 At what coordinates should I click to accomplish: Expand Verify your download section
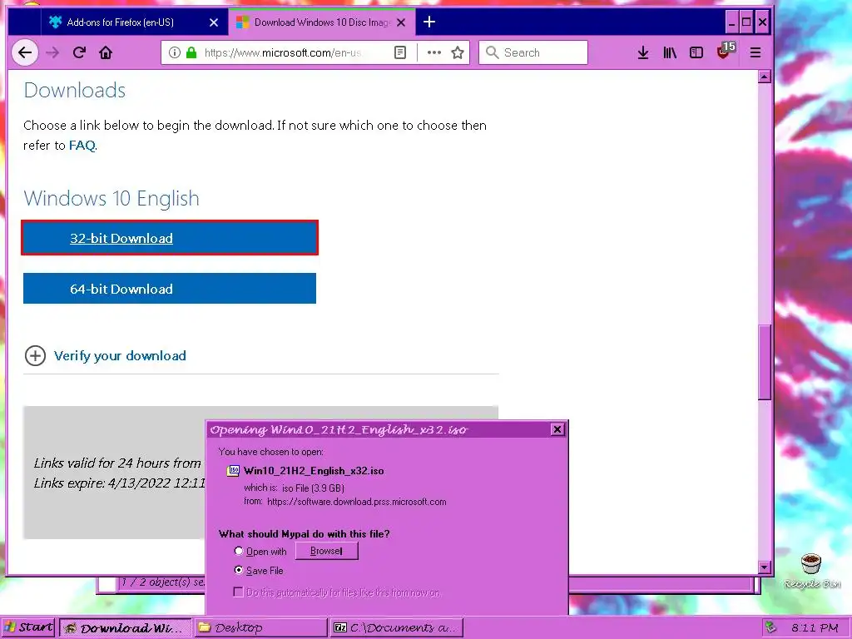(x=106, y=356)
